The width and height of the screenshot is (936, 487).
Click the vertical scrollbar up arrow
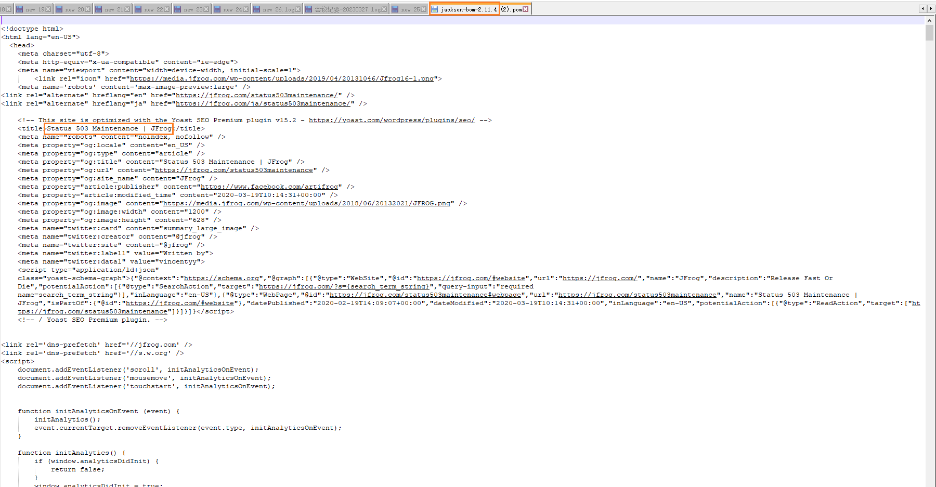930,21
